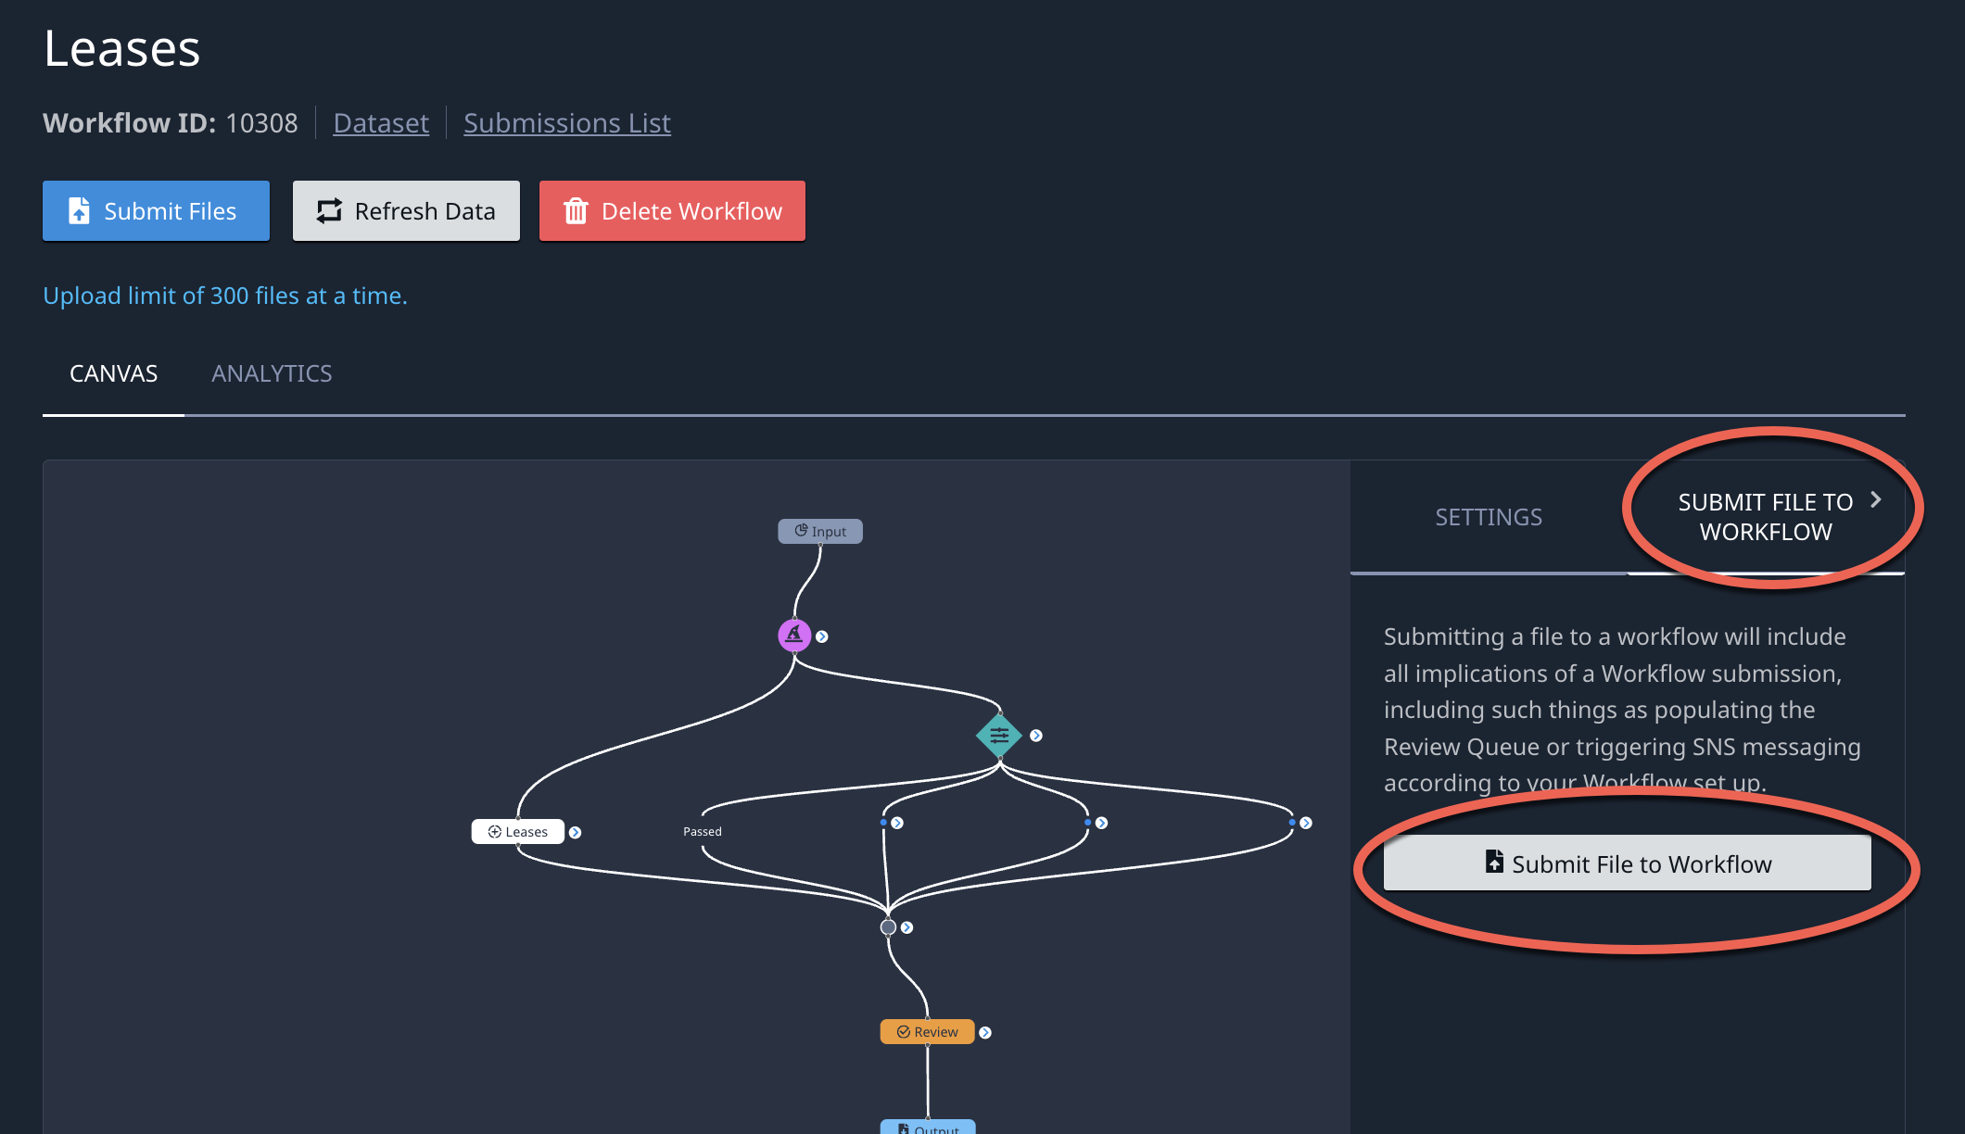Click the Passed branch label
This screenshot has width=1965, height=1134.
point(703,832)
